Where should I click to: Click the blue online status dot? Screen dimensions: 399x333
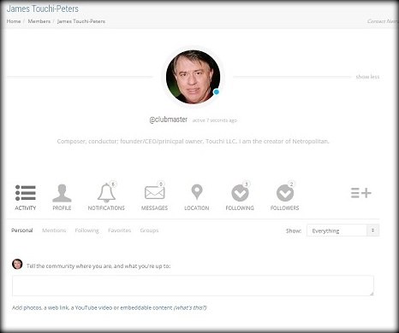pos(217,92)
